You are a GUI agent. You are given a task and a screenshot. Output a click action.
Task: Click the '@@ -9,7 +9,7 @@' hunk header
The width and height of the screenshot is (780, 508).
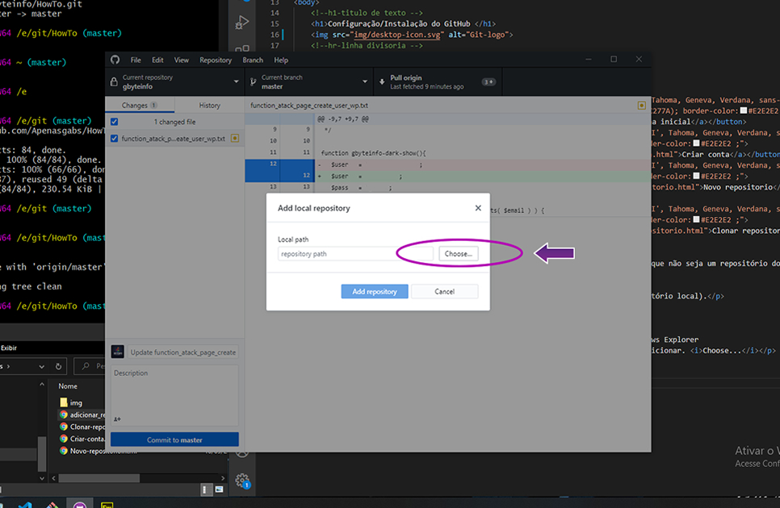point(342,119)
